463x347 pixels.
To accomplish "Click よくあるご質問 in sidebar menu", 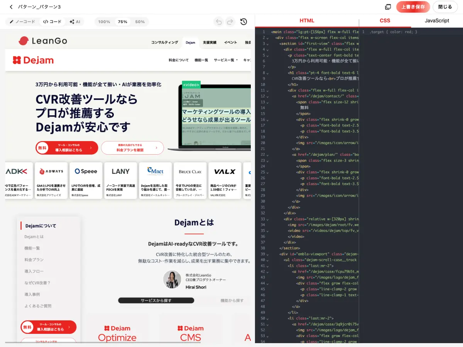I will (x=38, y=306).
